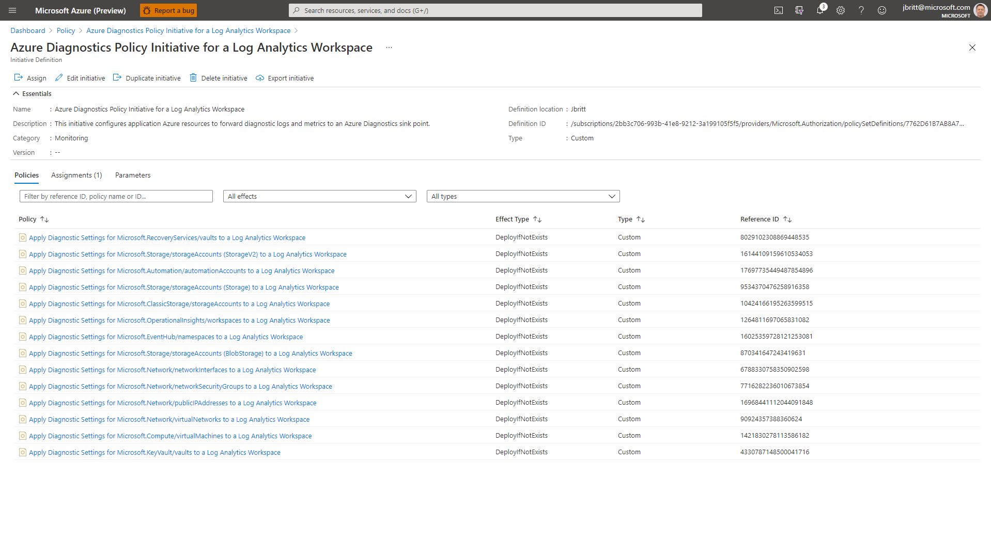991x557 pixels.
Task: Open RecoveryServices/vaults policy link
Action: tap(167, 237)
